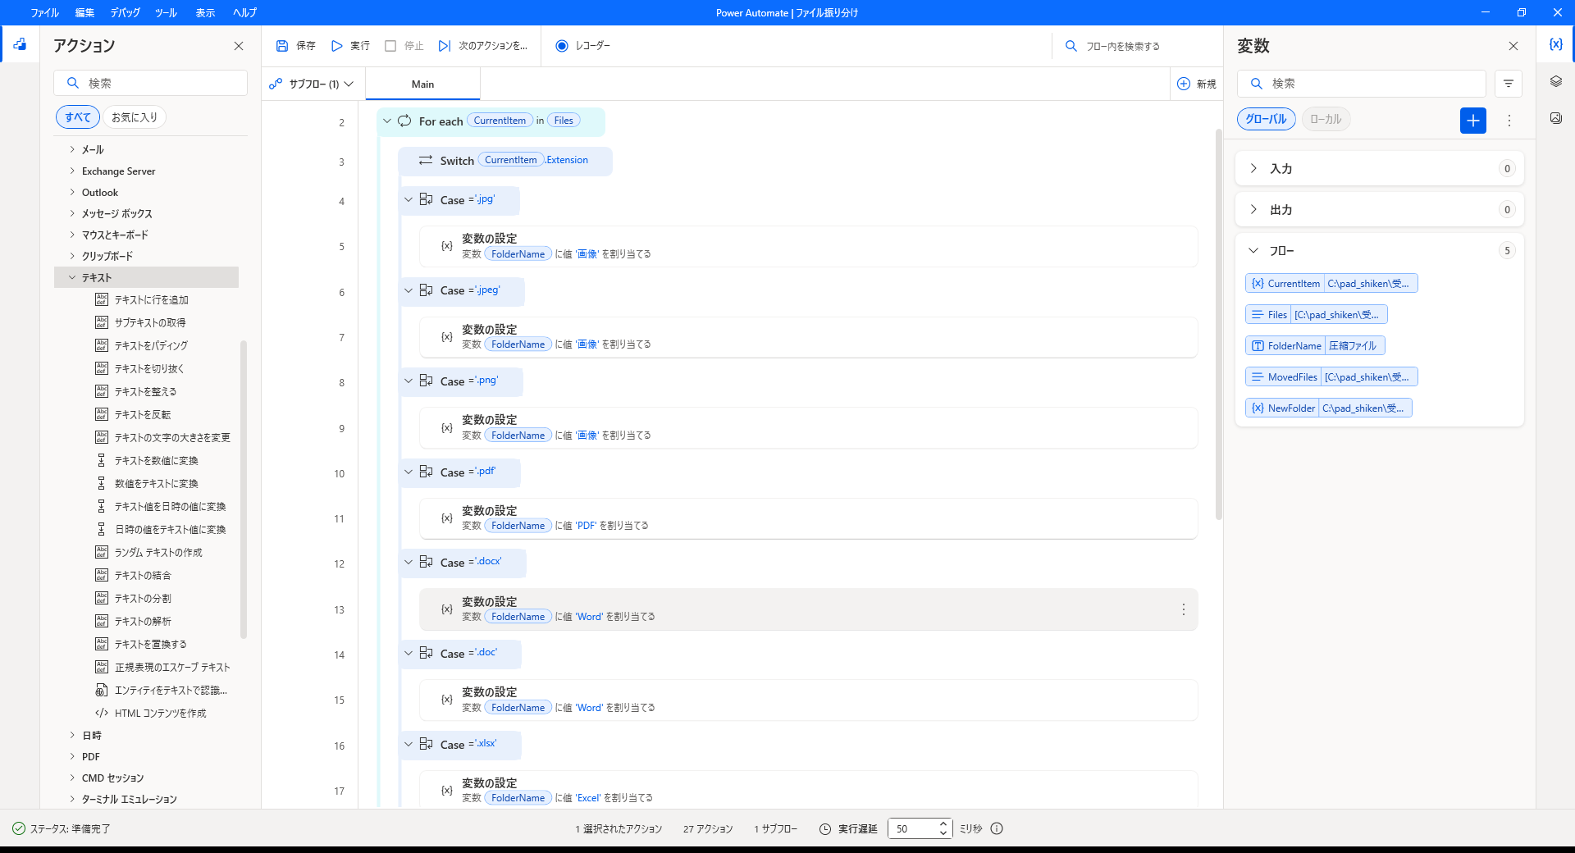Image resolution: width=1575 pixels, height=853 pixels.
Task: Add a new variable with plus button
Action: tap(1473, 121)
